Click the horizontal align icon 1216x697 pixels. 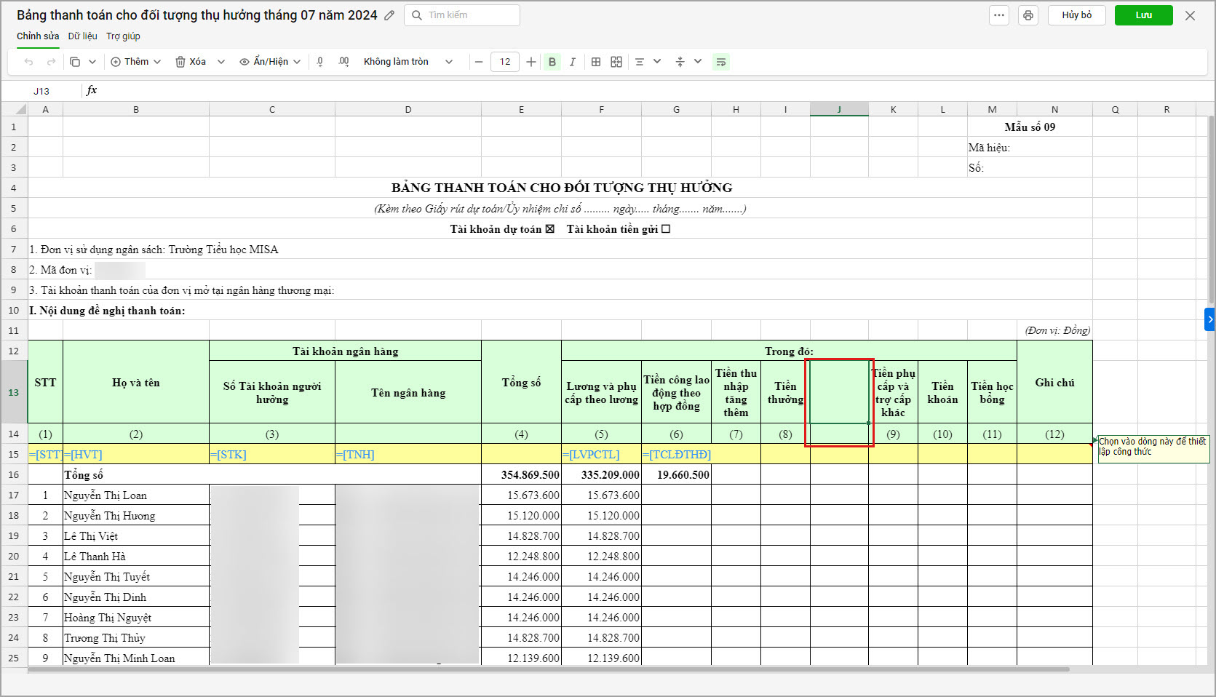click(640, 62)
